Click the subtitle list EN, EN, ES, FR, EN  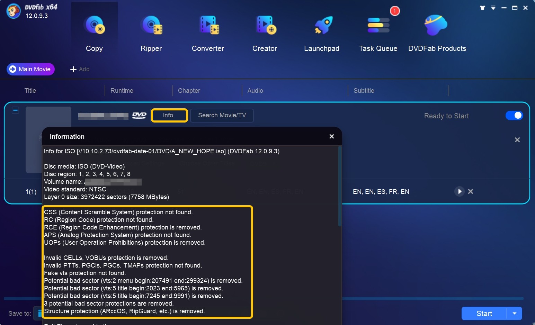click(x=381, y=192)
